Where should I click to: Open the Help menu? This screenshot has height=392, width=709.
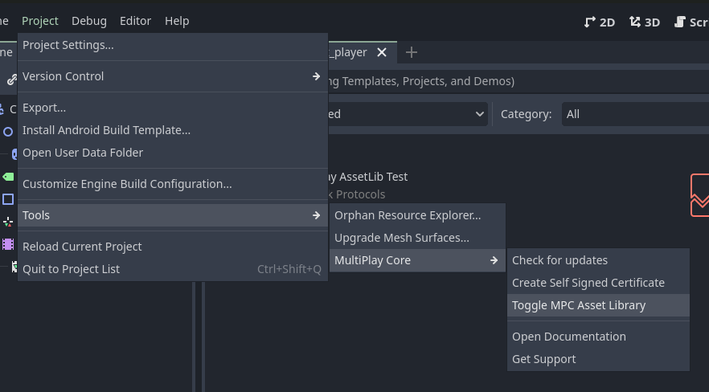(177, 21)
